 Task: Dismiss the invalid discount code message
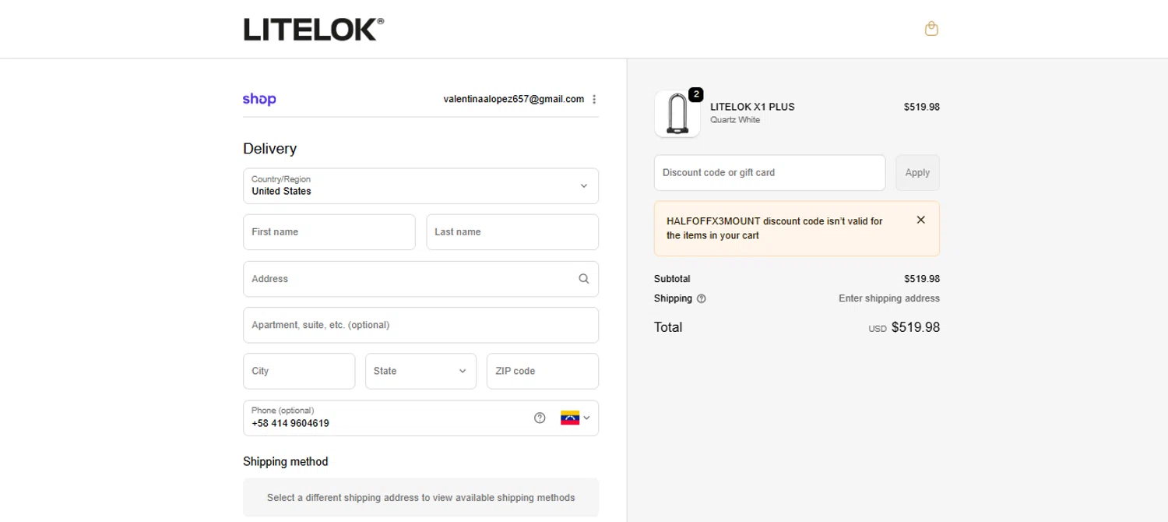[x=921, y=220]
